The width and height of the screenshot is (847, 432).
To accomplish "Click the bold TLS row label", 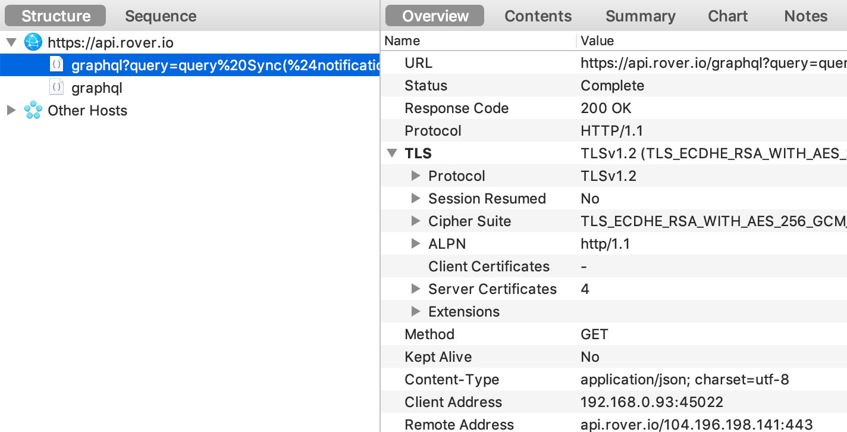I will click(x=418, y=154).
